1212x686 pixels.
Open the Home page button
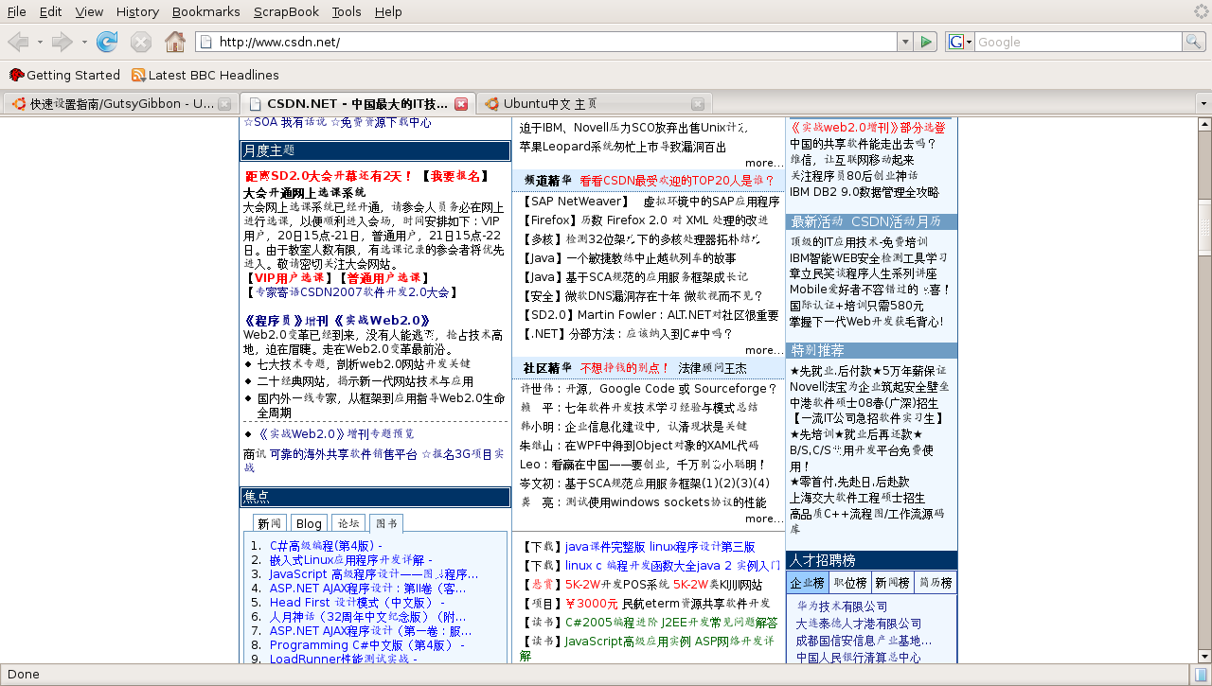pyautogui.click(x=175, y=42)
